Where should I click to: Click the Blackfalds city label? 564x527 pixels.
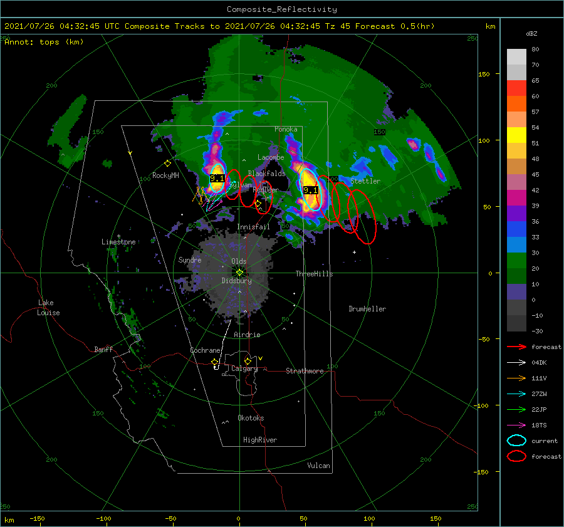(x=266, y=174)
